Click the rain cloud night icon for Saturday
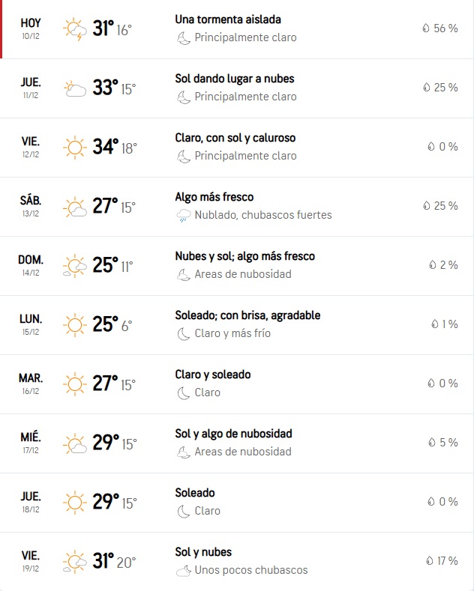 click(x=183, y=216)
